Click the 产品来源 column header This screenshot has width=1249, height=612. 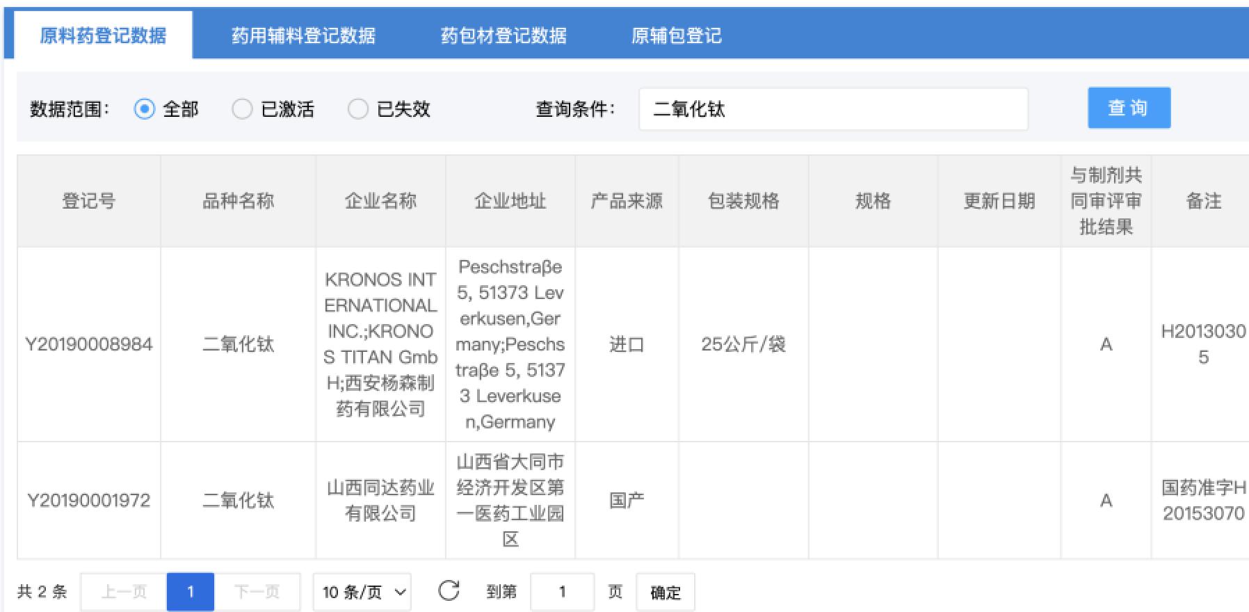627,201
